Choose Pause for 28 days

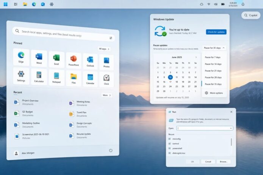click(214, 77)
